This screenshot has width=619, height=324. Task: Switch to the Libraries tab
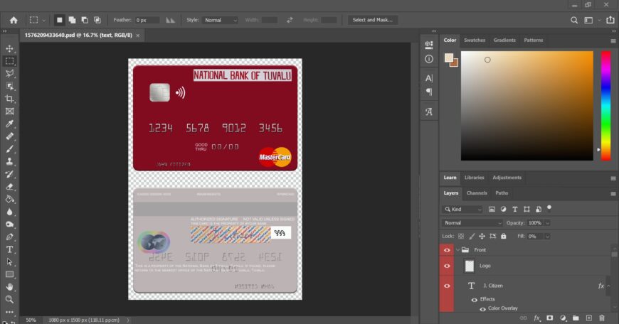[x=474, y=178]
